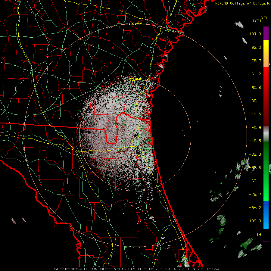Select the 45.6 legend value
Screen dimensions: 271x271
coord(256,87)
